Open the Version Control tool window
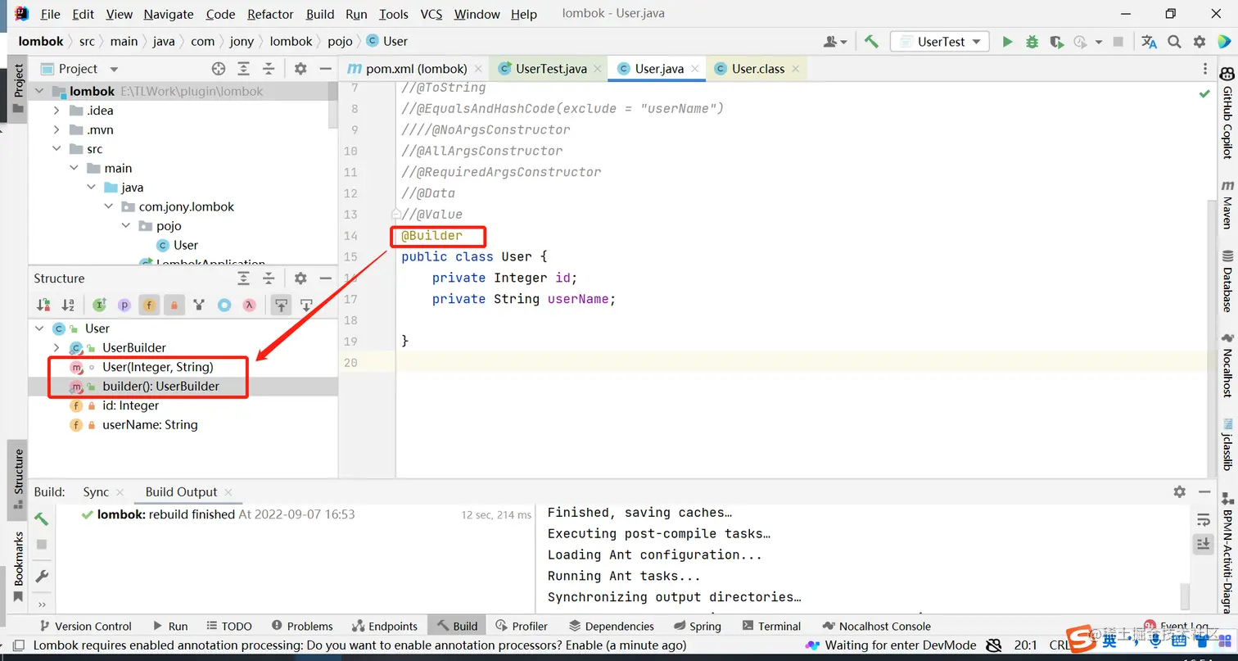1238x661 pixels. click(84, 626)
